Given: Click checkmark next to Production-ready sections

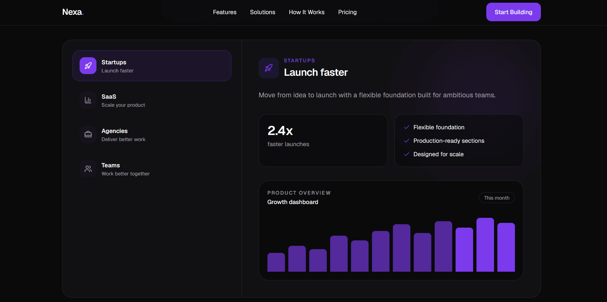Looking at the screenshot, I should coord(407,141).
